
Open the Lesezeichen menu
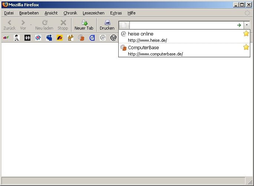93,13
